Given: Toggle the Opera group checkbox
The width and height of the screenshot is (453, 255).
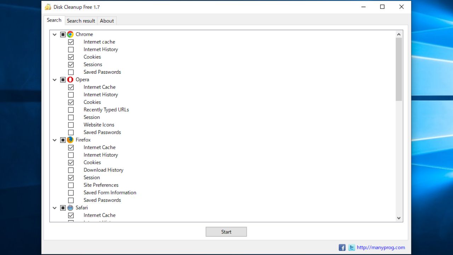Looking at the screenshot, I should pos(63,80).
